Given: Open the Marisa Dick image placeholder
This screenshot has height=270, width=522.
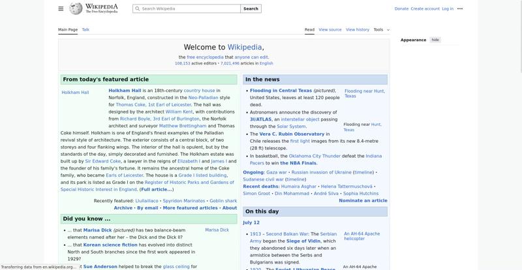Looking at the screenshot, I should (x=217, y=230).
